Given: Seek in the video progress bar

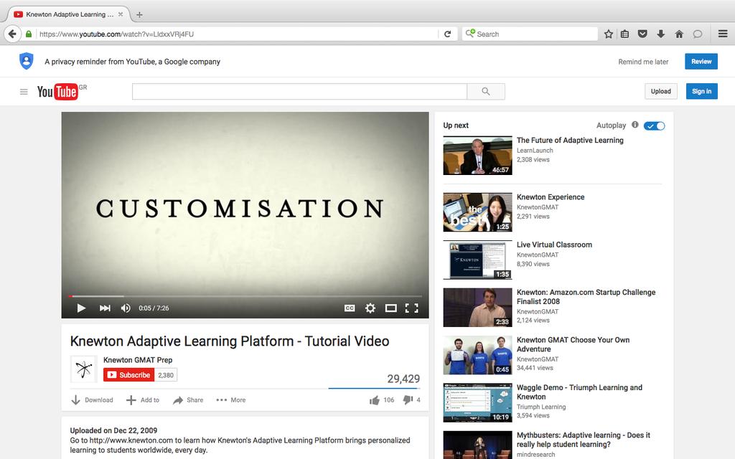Looking at the screenshot, I should point(245,296).
